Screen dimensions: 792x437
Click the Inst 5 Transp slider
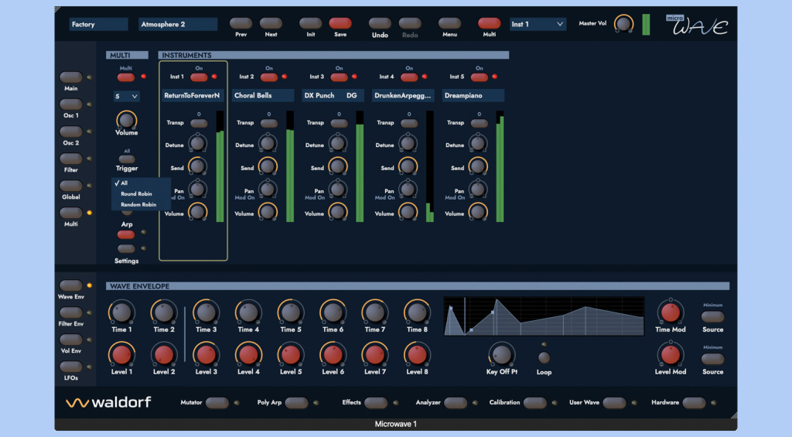[480, 123]
